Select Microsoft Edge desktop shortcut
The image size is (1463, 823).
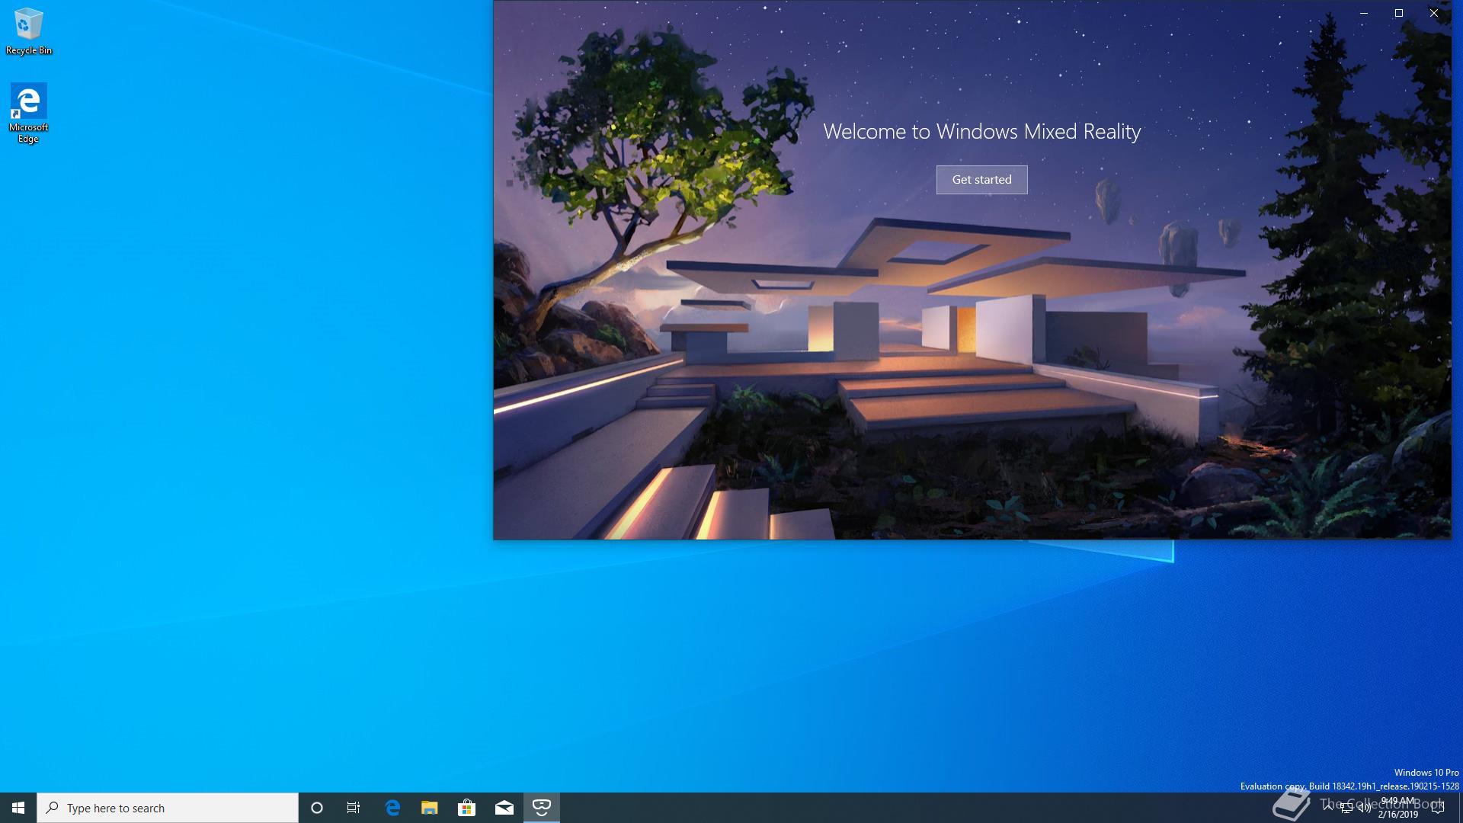pyautogui.click(x=29, y=113)
